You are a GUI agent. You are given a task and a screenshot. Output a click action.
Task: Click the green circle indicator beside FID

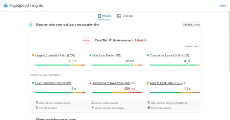point(90,55)
